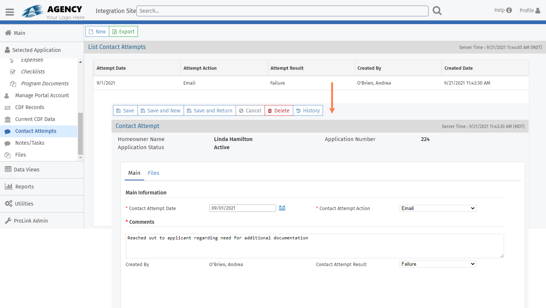
Task: Click the magnifying glass search icon
Action: [x=437, y=11]
